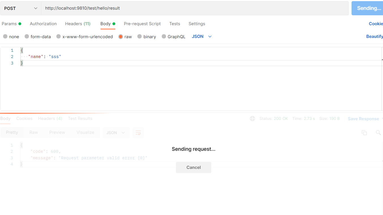Switch to the Headers (11) request tab

tap(78, 24)
